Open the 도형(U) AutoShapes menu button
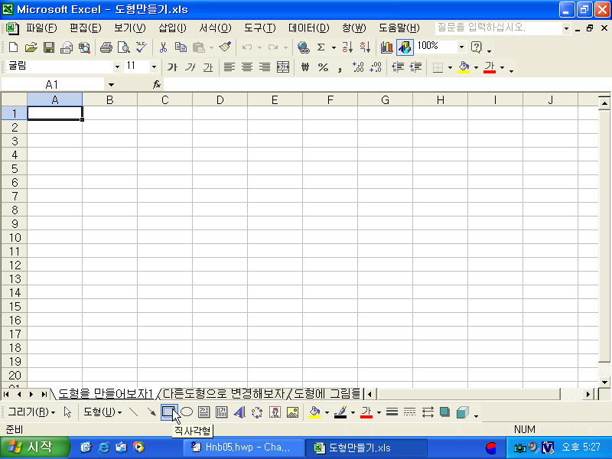This screenshot has width=612, height=459. 103,412
